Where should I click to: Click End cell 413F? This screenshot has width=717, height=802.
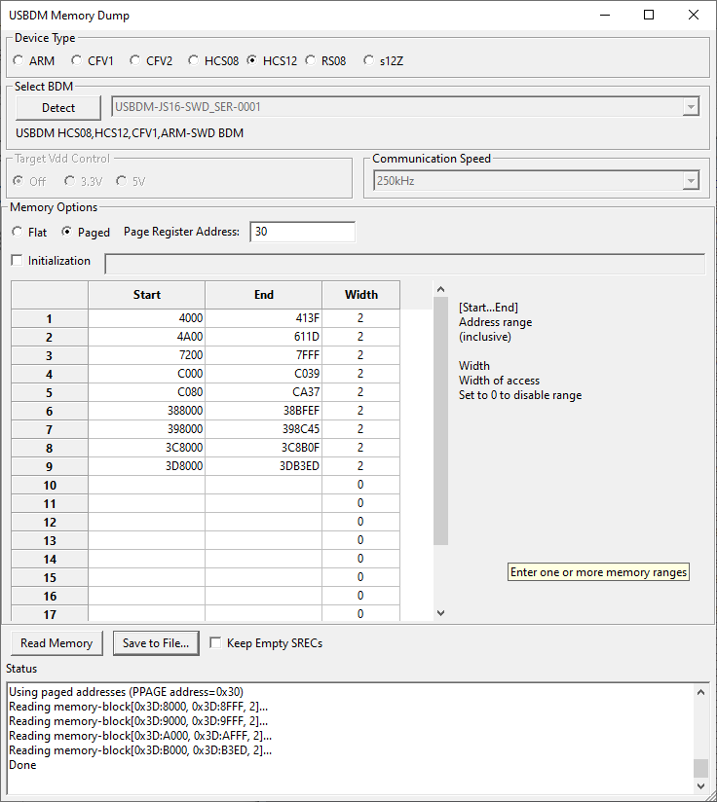tap(264, 318)
